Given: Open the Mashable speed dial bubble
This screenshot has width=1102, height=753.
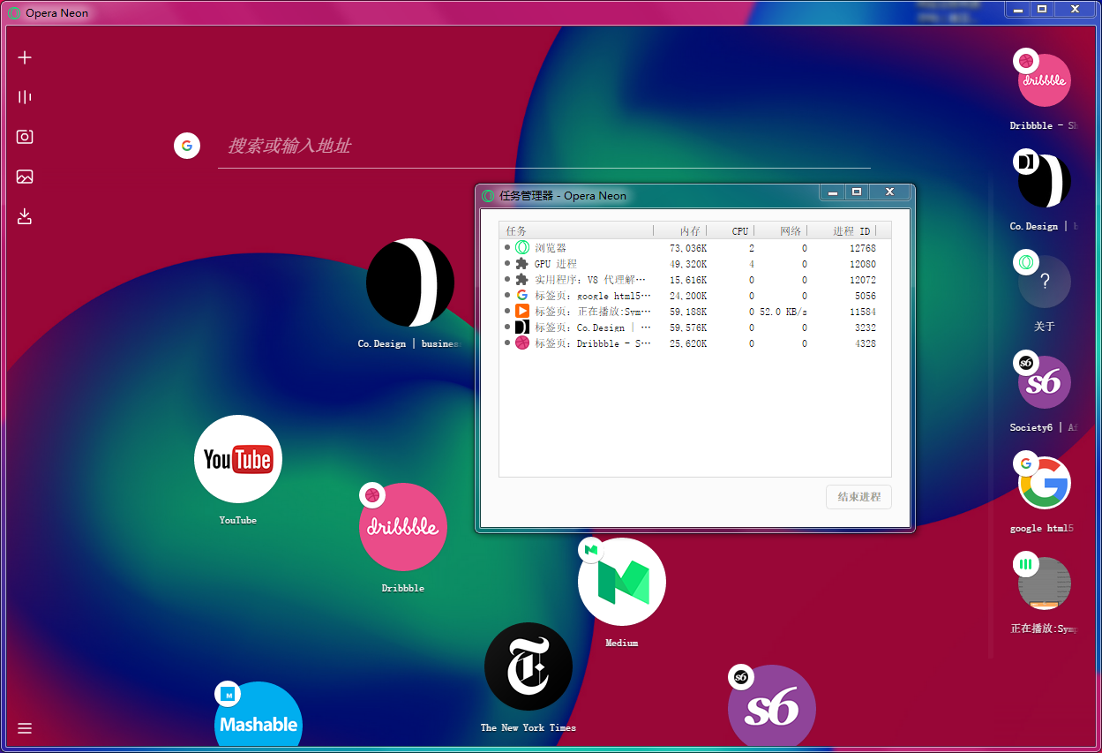Looking at the screenshot, I should (x=259, y=719).
